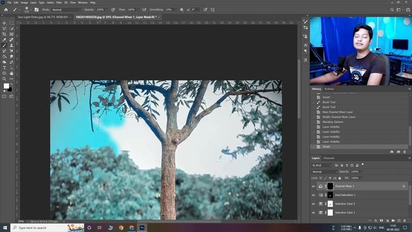This screenshot has width=412, height=232.
Task: Open the extra tools ellipsis menu
Action: pyautogui.click(x=12, y=79)
